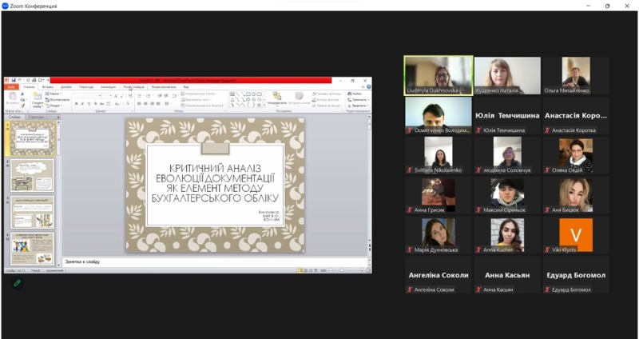Click slide 3 thumbnail in slides pane

pos(32,212)
